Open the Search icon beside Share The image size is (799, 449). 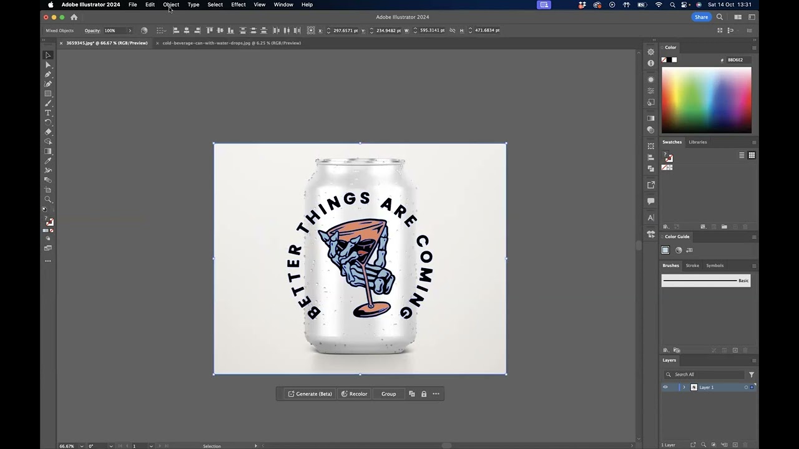pos(720,17)
